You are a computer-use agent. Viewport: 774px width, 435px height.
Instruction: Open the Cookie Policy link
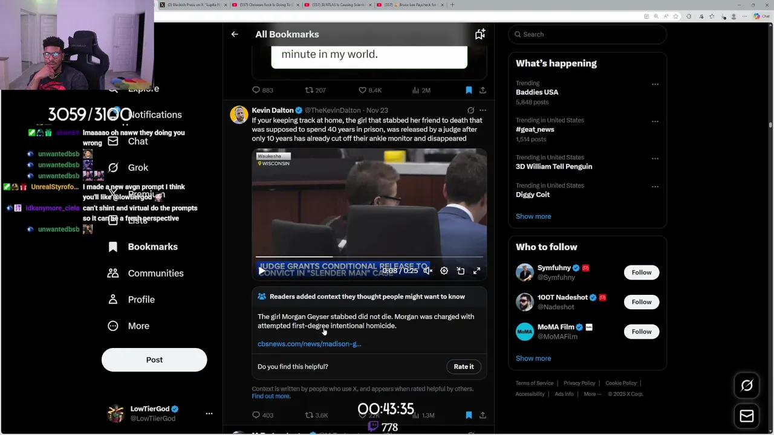pos(621,383)
